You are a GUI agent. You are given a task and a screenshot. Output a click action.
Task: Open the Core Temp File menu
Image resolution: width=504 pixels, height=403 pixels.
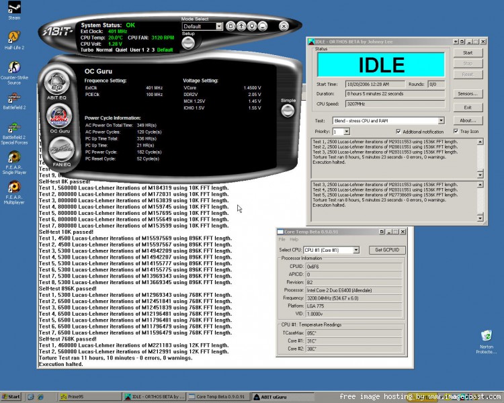pyautogui.click(x=282, y=239)
